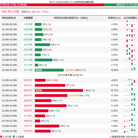Click the green 重貨區 bar for 25,300-25,399
138x138 pixels.
pos(49,70)
